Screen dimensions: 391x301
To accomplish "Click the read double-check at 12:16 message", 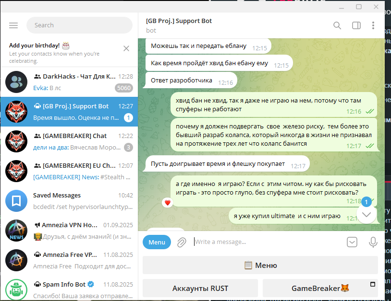I will 369,112.
